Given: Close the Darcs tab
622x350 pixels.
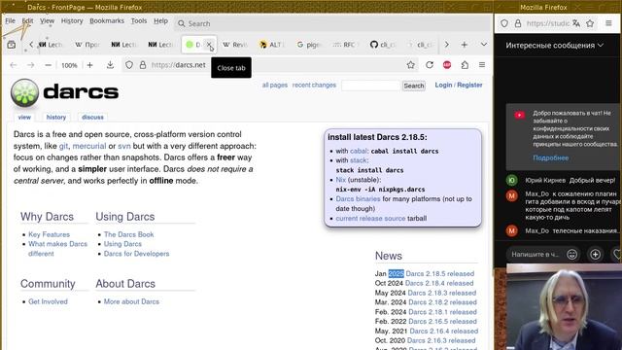Looking at the screenshot, I should click(209, 45).
